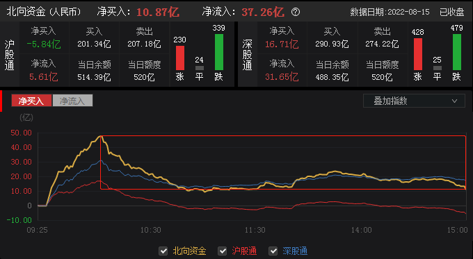473x259 pixels.
Task: Switch to the 净流入 tab
Action: pyautogui.click(x=72, y=101)
